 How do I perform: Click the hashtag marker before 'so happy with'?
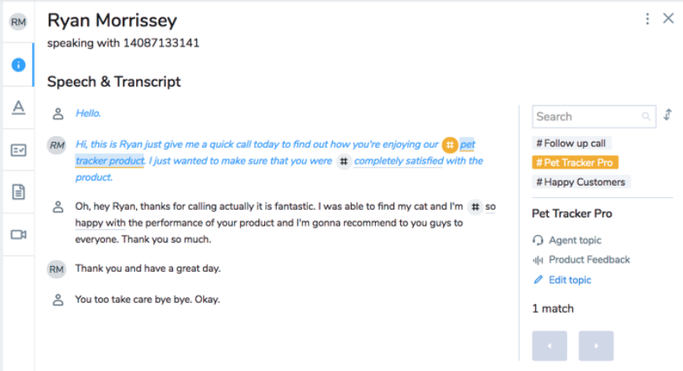(x=475, y=206)
